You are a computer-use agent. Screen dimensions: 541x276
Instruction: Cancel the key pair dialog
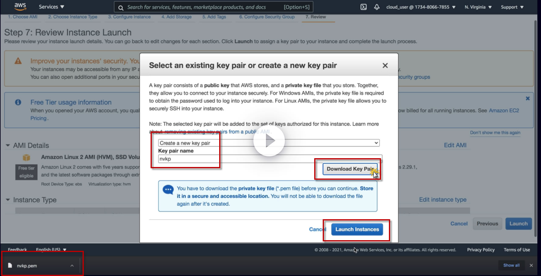(318, 230)
